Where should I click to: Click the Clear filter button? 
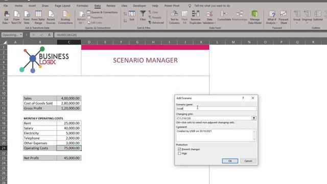click(x=153, y=12)
